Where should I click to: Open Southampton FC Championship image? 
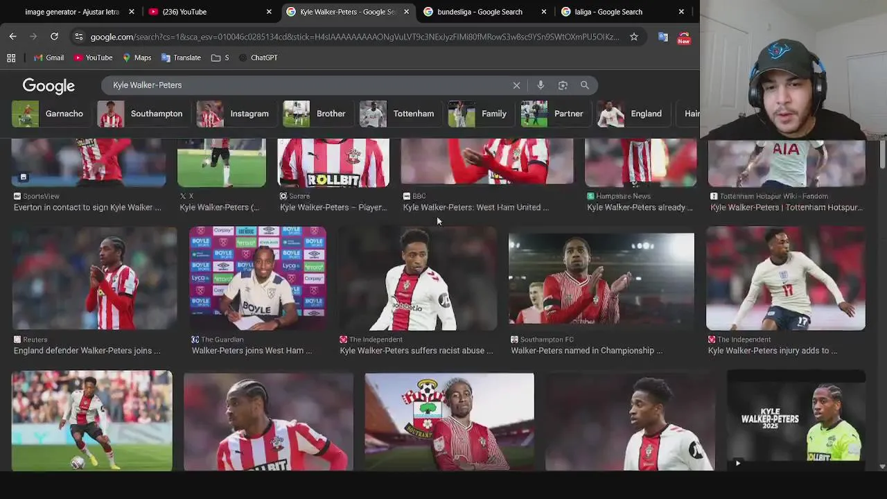click(x=601, y=279)
